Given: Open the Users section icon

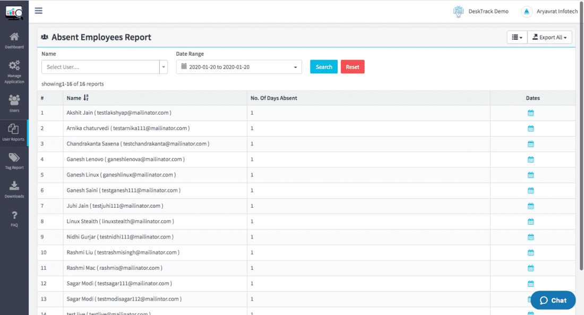Looking at the screenshot, I should tap(14, 101).
